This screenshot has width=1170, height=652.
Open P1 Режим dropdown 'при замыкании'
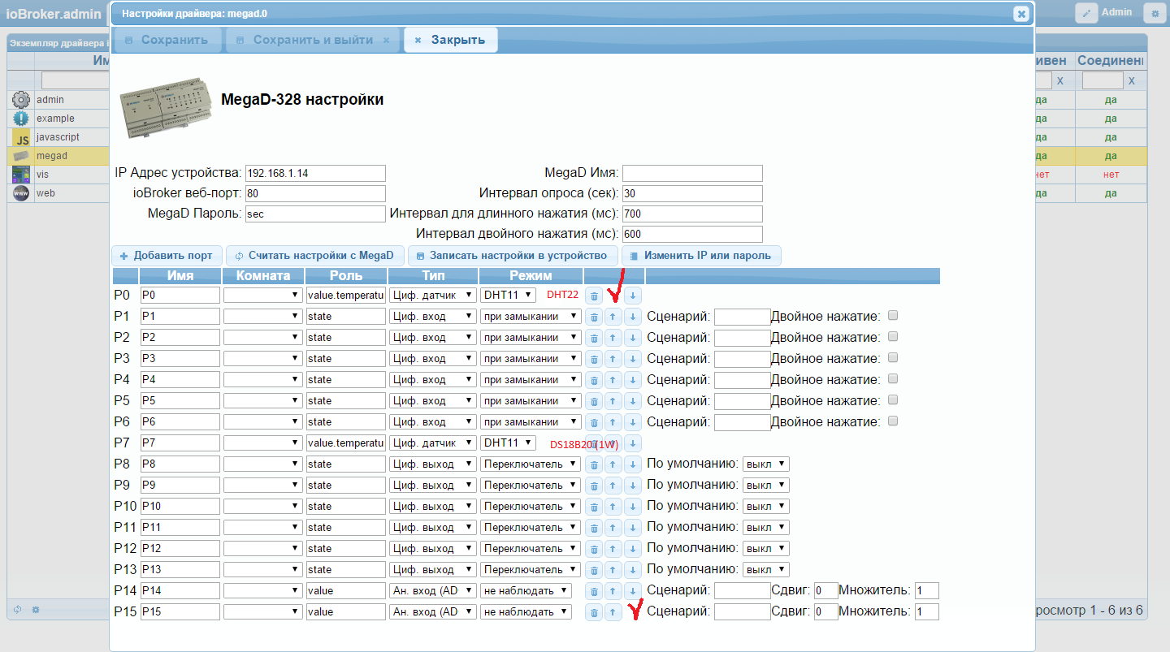click(531, 316)
